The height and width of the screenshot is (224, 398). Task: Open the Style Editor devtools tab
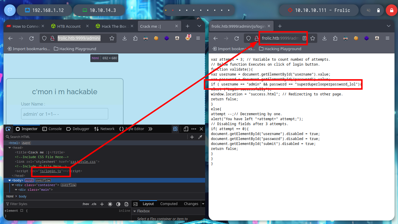(x=132, y=129)
